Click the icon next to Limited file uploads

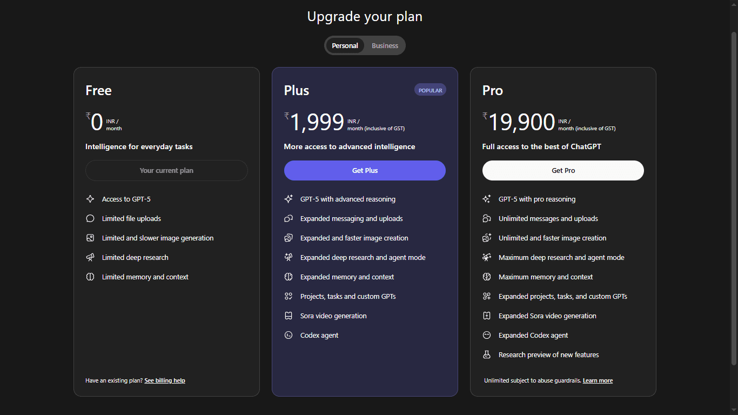[x=90, y=218]
